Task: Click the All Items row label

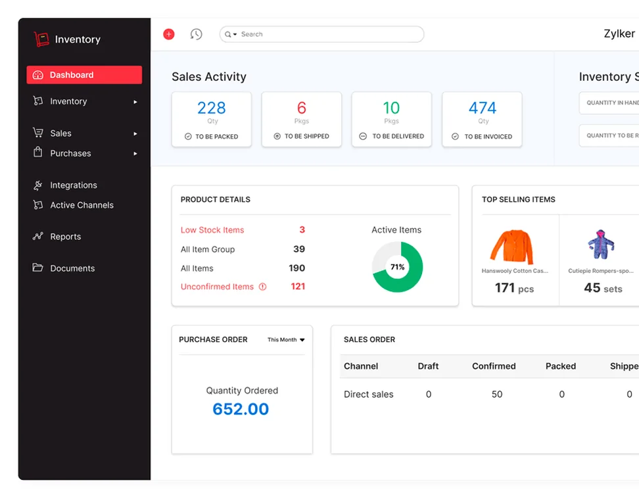Action: (197, 268)
